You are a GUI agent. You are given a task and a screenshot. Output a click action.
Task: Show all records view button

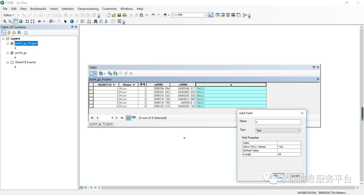(x=128, y=118)
